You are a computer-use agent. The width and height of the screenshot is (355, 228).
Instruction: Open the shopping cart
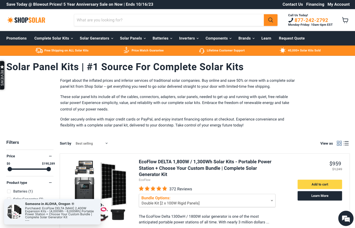(345, 20)
